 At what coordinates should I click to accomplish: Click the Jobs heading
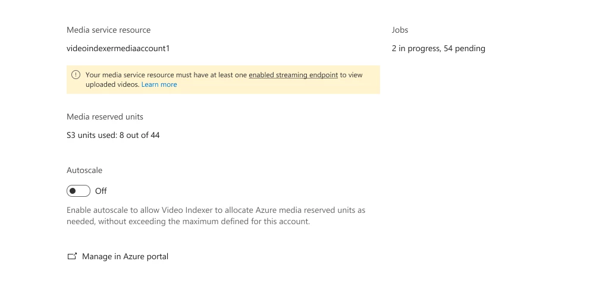[x=400, y=30]
